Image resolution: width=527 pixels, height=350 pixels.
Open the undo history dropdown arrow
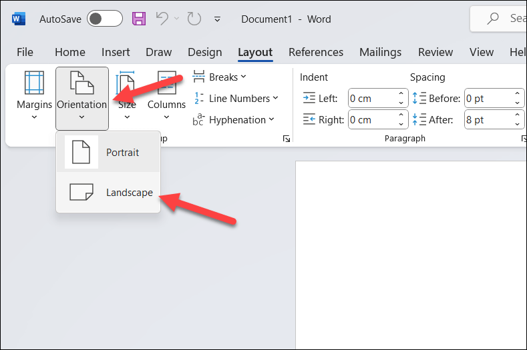pyautogui.click(x=176, y=19)
